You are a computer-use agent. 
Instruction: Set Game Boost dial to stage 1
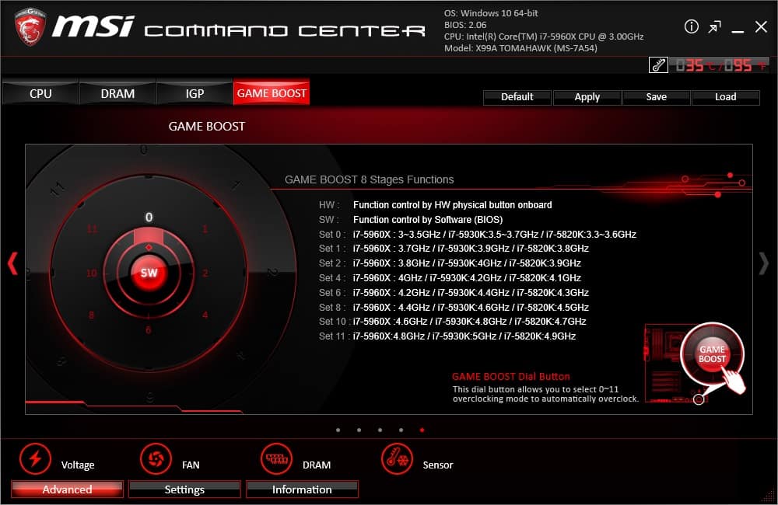coord(205,229)
